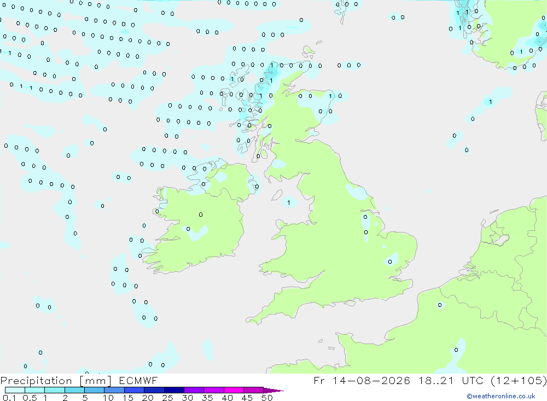
Task: Click legend swatch between 1 and 2
Action: click(x=54, y=390)
